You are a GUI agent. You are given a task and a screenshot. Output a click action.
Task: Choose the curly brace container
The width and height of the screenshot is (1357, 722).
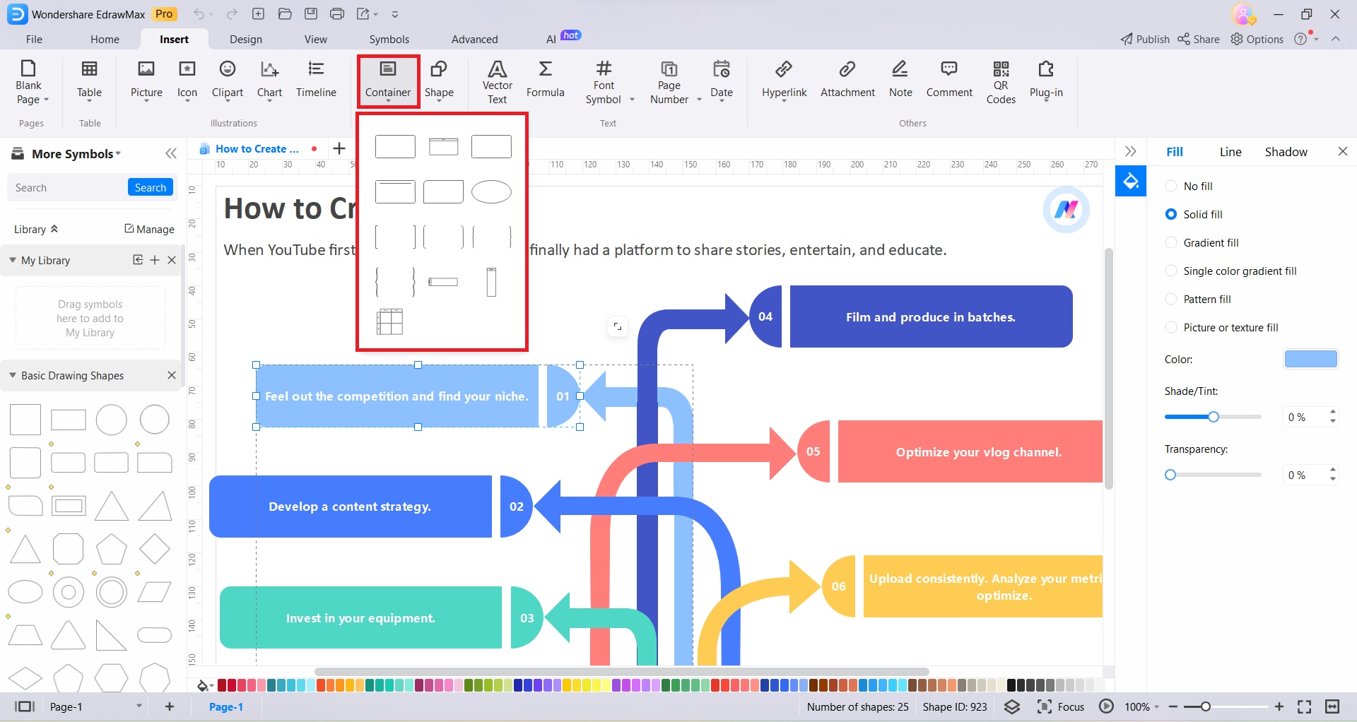click(x=395, y=282)
